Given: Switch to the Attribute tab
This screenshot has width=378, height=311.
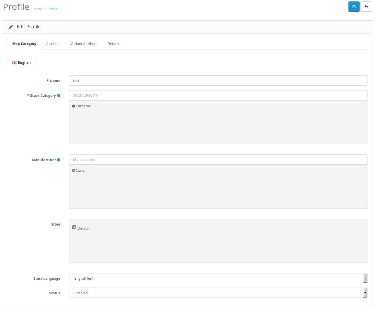Looking at the screenshot, I should point(53,44).
